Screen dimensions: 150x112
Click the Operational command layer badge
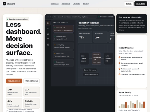tap(17, 19)
